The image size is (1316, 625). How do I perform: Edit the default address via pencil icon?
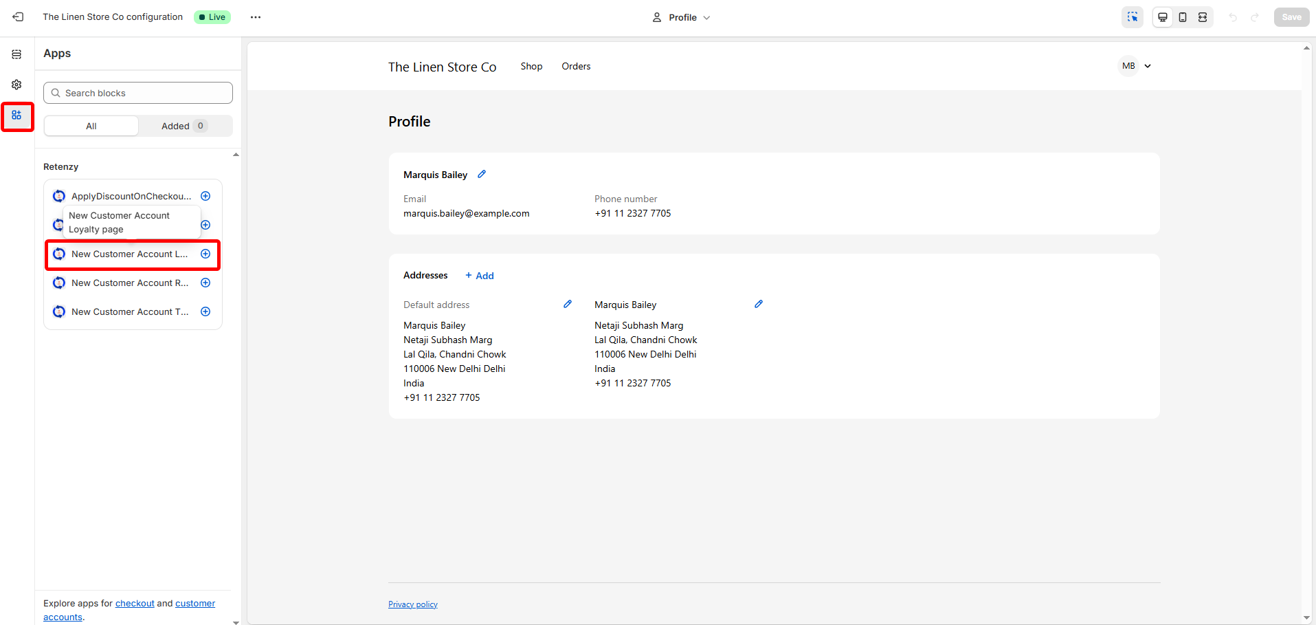tap(568, 304)
